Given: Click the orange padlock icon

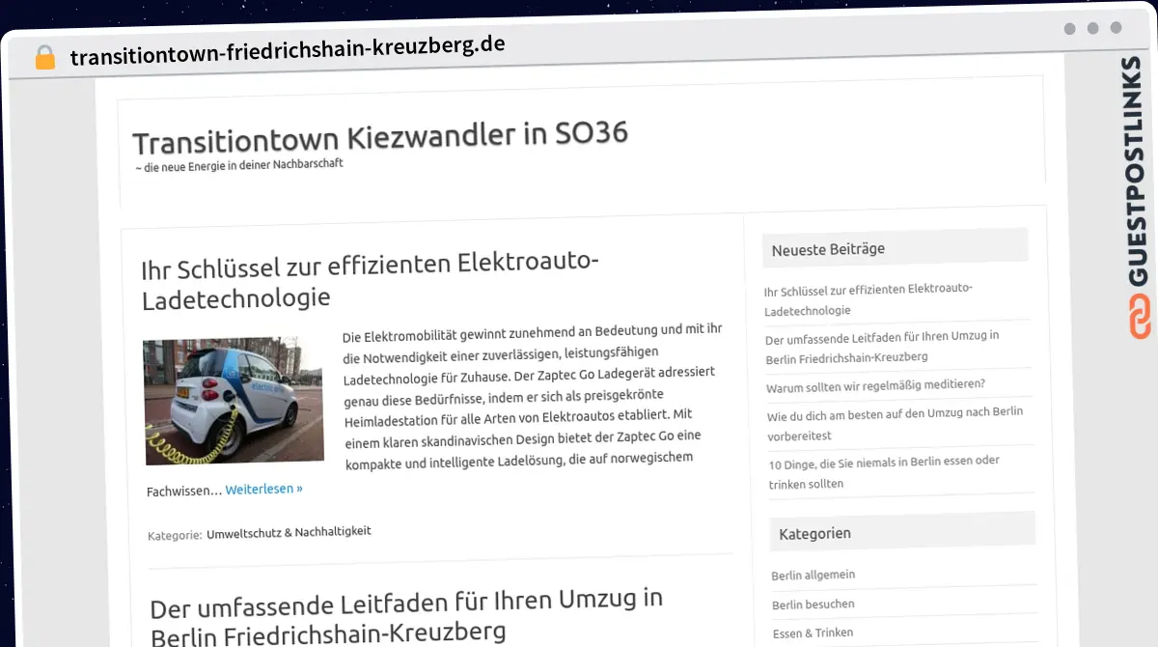Looking at the screenshot, I should click(44, 57).
